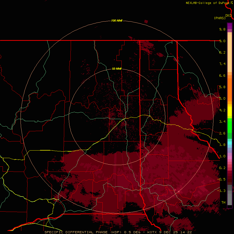
Task: Click the purple segment of the color bar
Action: pos(230,26)
